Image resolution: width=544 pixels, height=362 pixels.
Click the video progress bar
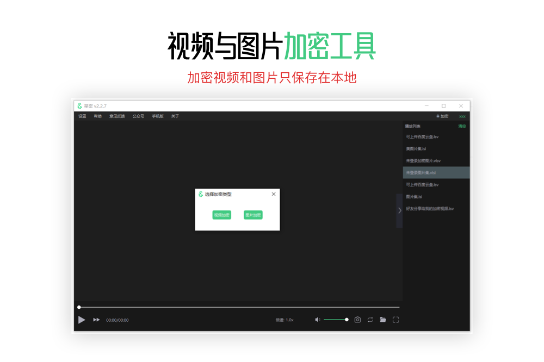click(x=239, y=307)
